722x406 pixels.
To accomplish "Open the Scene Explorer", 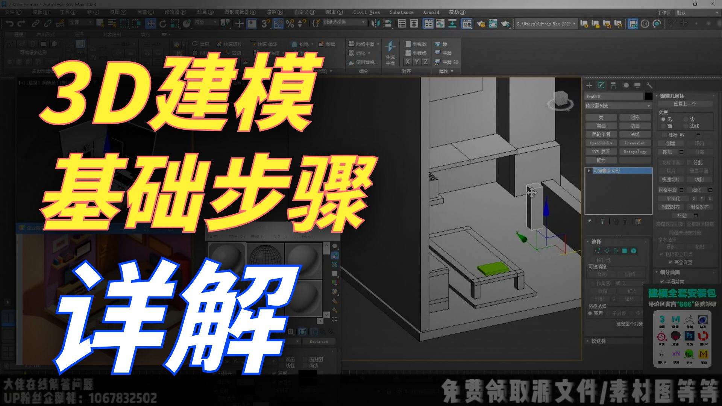I will [402, 24].
